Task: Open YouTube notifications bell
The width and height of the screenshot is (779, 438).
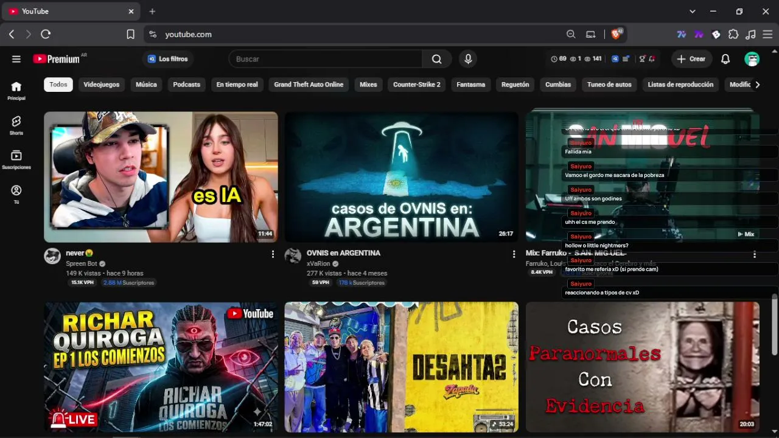Action: [x=725, y=59]
